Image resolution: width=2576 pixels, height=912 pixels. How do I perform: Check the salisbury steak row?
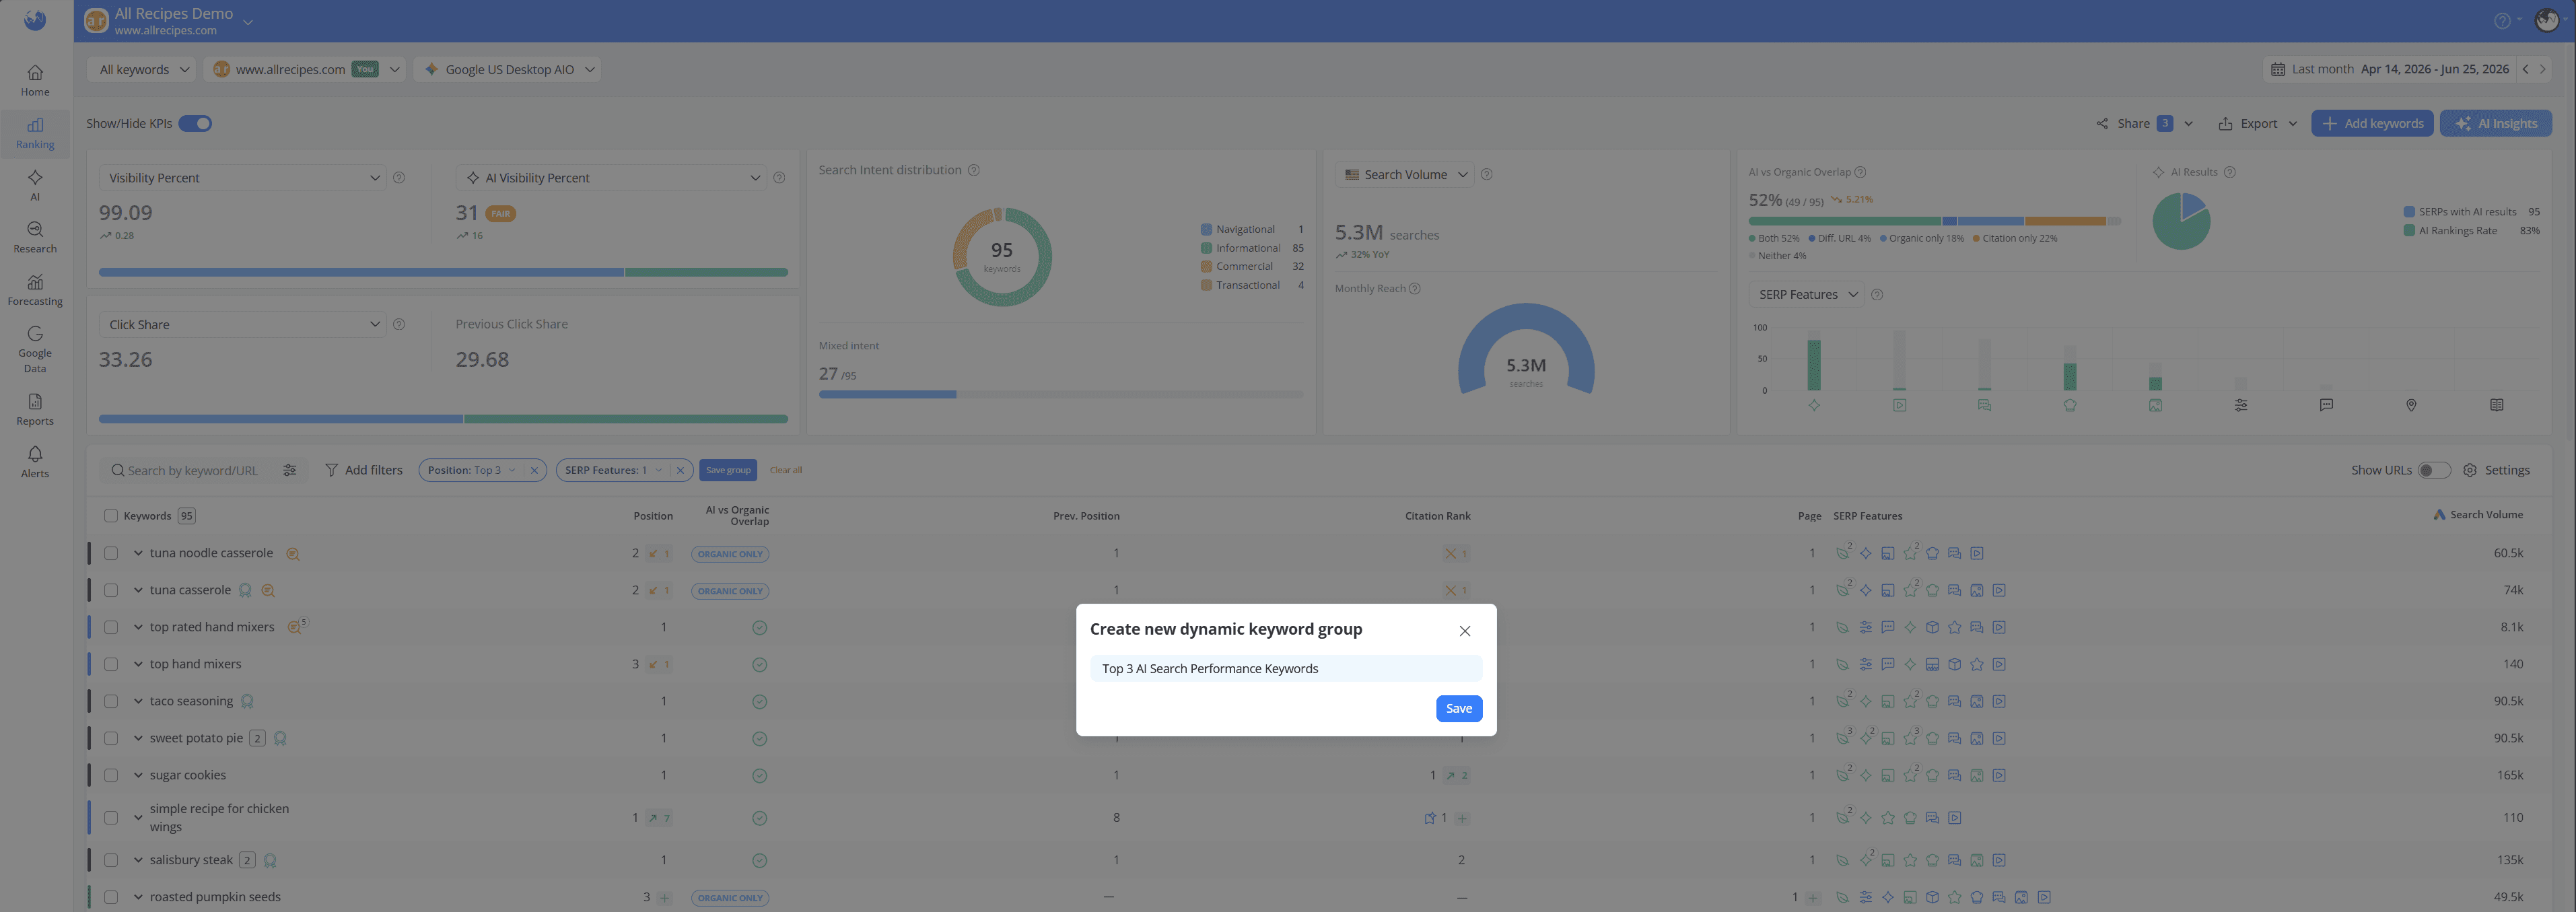pyautogui.click(x=111, y=860)
